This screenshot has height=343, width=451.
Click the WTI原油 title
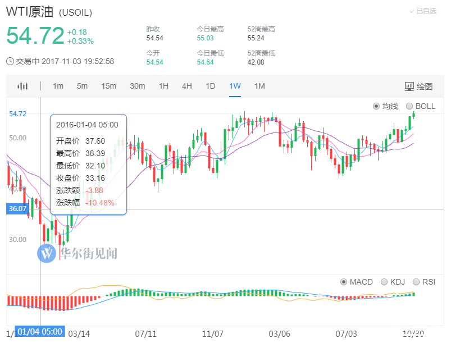tap(30, 12)
